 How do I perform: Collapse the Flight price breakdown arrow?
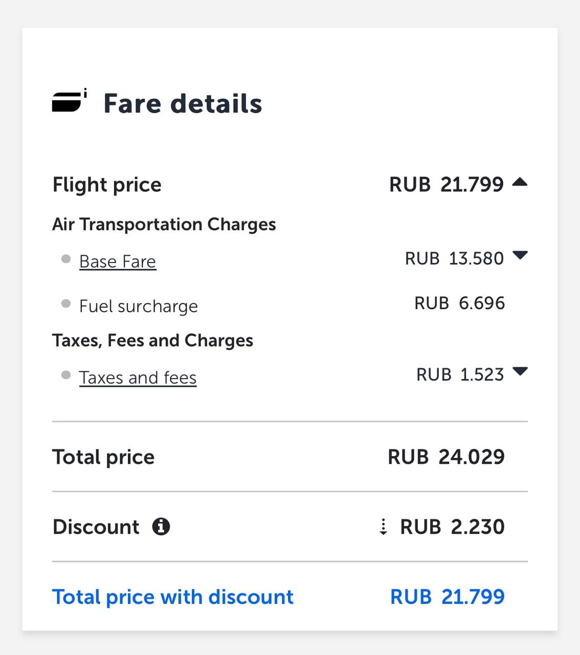[520, 182]
